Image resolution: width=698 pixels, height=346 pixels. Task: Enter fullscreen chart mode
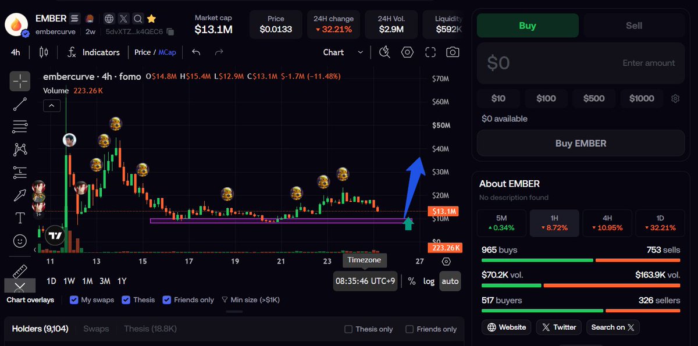430,52
